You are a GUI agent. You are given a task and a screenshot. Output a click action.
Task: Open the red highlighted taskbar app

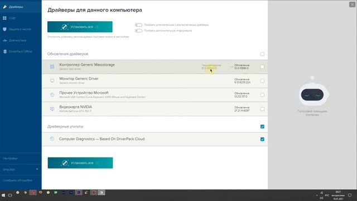(33, 193)
